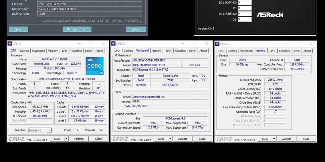Click Close button in Memory tab window
325x162 pixels.
point(306,139)
